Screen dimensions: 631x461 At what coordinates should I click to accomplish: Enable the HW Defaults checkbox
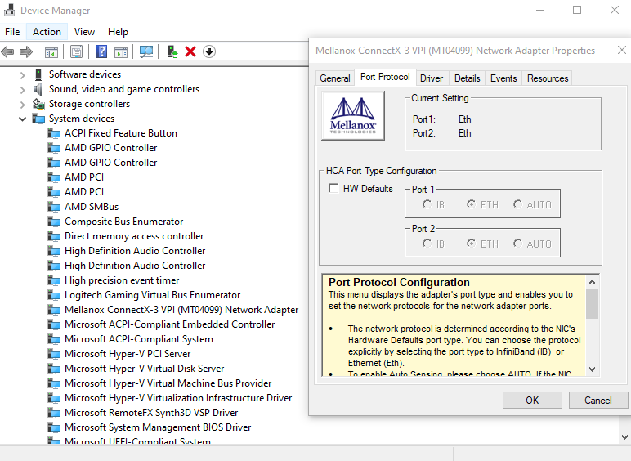333,188
